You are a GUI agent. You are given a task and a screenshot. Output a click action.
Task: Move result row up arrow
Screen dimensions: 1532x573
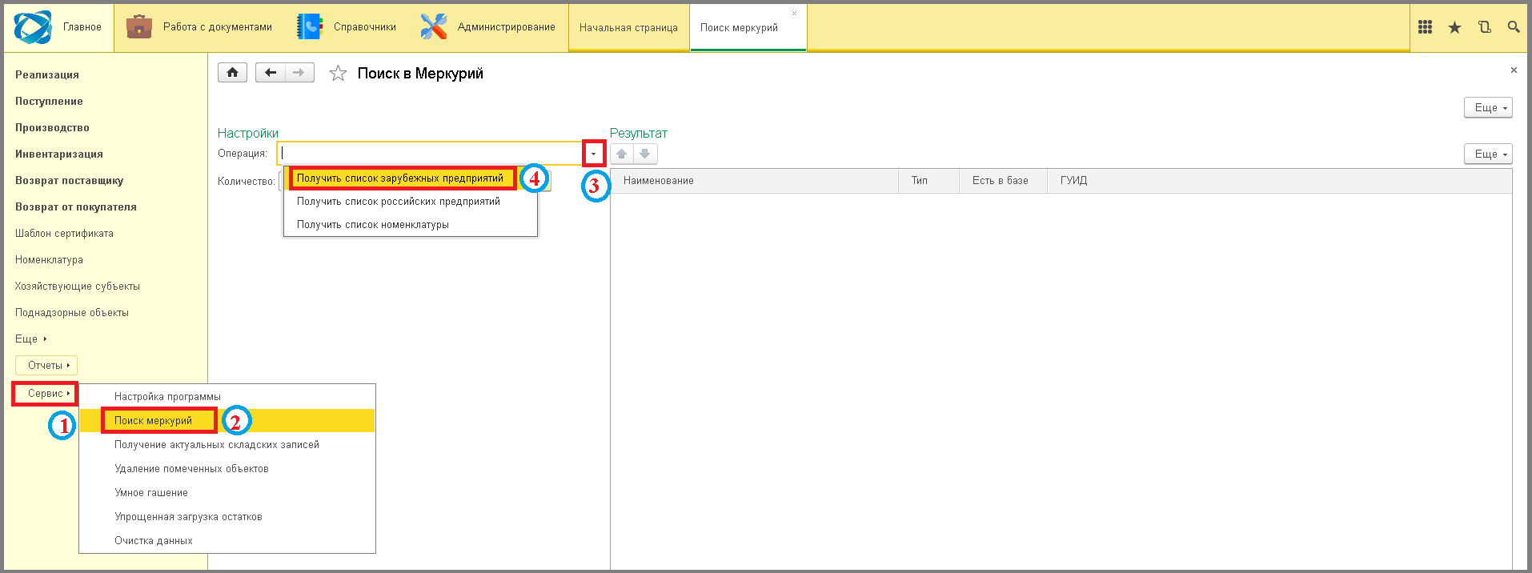coord(622,154)
